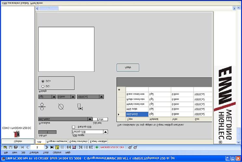Image resolution: width=242 pixels, height=162 pixels.
Task: Click the open file toolbar icon
Action: click(5, 147)
